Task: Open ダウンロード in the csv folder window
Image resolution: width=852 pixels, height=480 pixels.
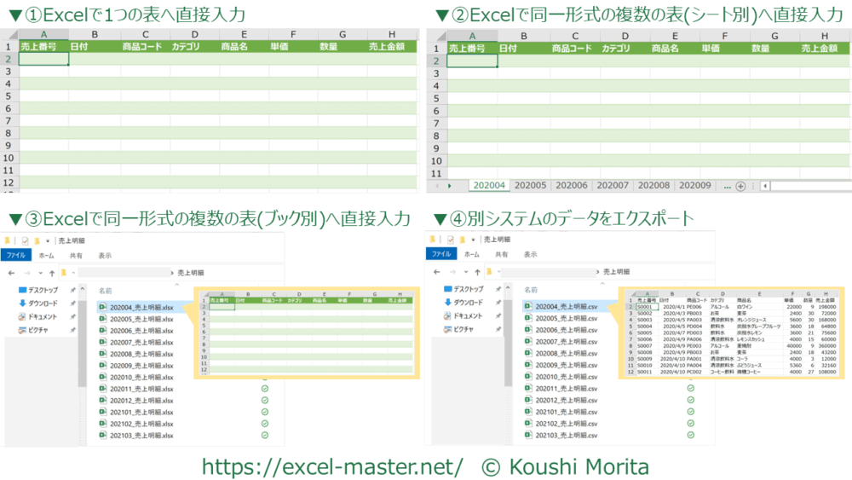Action: [x=469, y=303]
